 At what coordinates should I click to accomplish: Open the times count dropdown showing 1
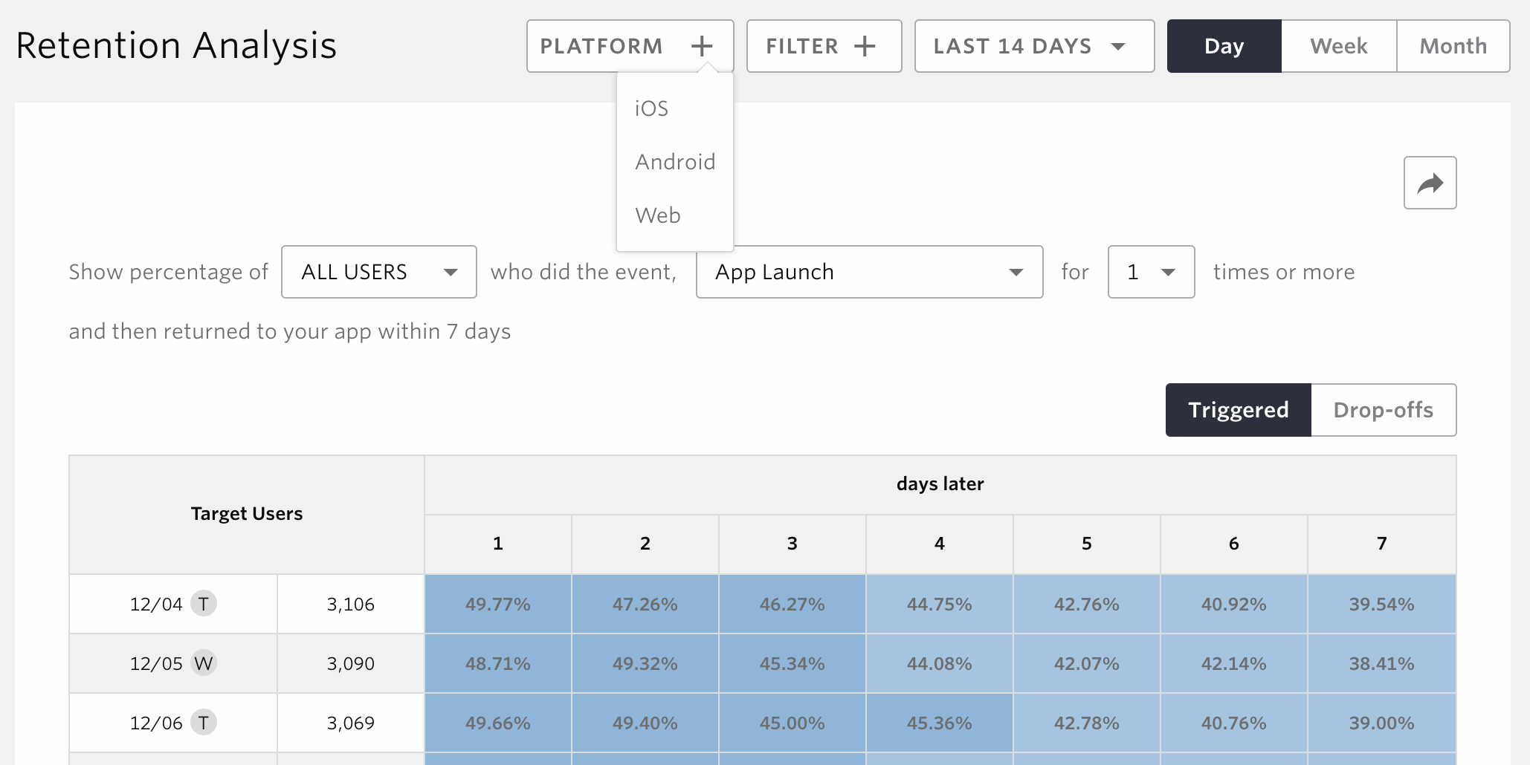point(1151,272)
